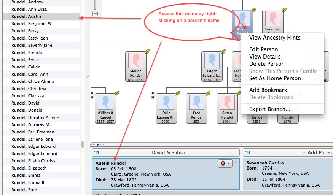Click the navigate arrow icon beside David & Sabra
Viewport: 333px width, 195px height.
click(x=96, y=152)
